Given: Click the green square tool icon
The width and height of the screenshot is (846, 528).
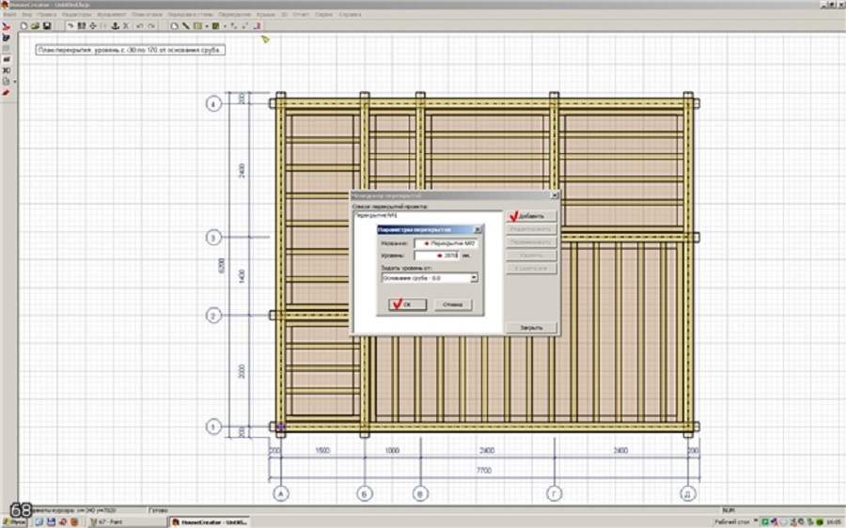Looking at the screenshot, I should (x=216, y=26).
